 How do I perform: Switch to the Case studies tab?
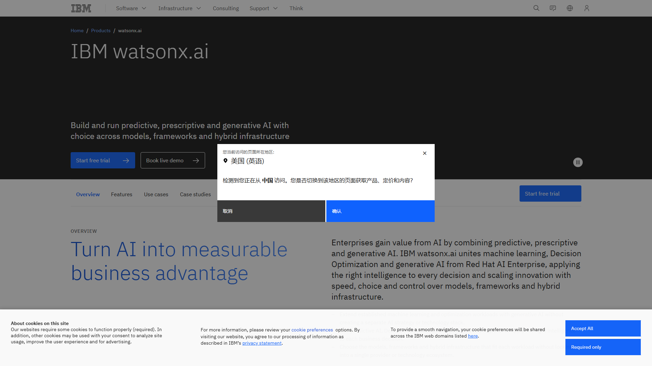(x=195, y=195)
